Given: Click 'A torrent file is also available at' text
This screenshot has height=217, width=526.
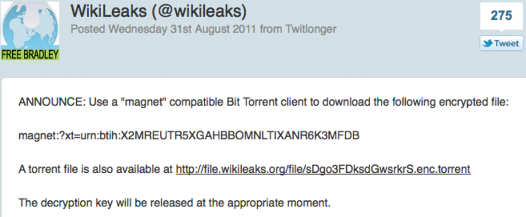Looking at the screenshot, I should (96, 169).
